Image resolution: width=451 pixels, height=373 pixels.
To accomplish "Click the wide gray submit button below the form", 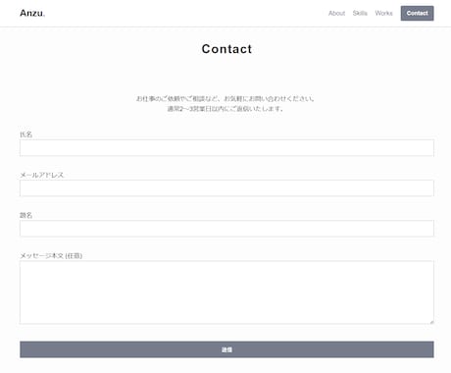I will coord(226,349).
